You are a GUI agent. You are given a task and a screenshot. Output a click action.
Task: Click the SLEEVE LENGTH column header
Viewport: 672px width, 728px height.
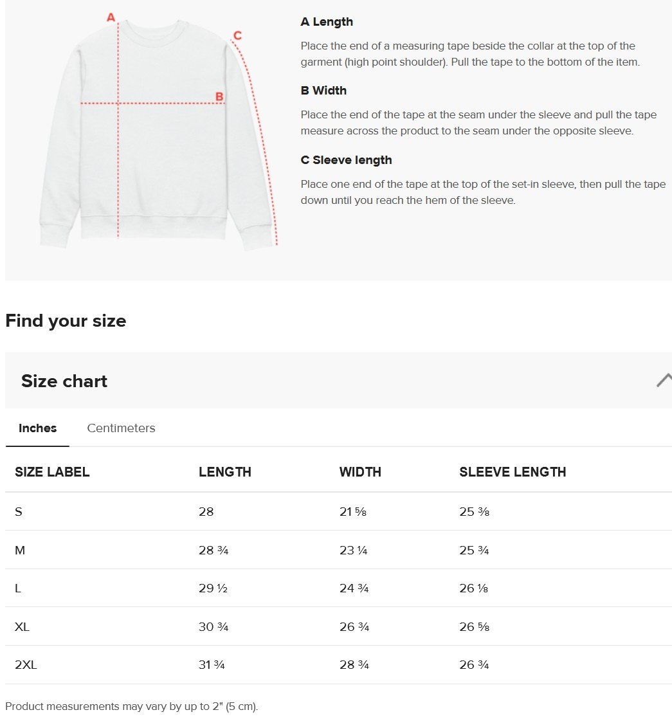513,471
